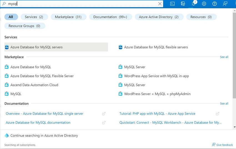Open the Cloud Shell icon
Screen dimensions: 236x149
pos(172,4)
